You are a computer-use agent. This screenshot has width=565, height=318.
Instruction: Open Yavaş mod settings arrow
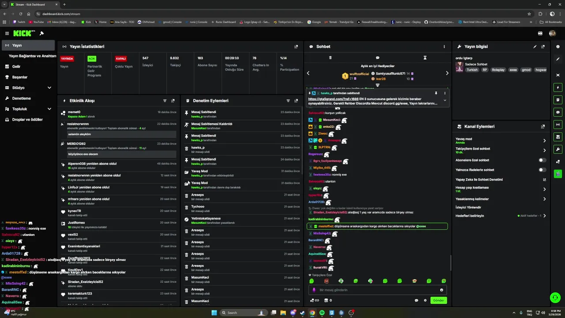pyautogui.click(x=544, y=141)
